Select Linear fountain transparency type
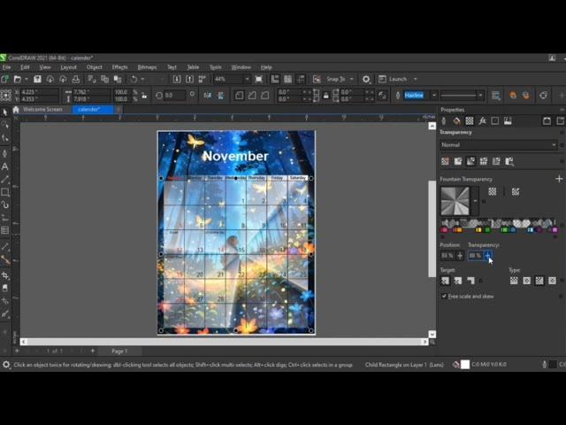566x425 pixels. [x=514, y=281]
